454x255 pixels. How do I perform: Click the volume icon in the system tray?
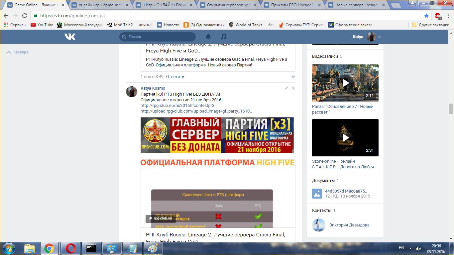(x=419, y=248)
